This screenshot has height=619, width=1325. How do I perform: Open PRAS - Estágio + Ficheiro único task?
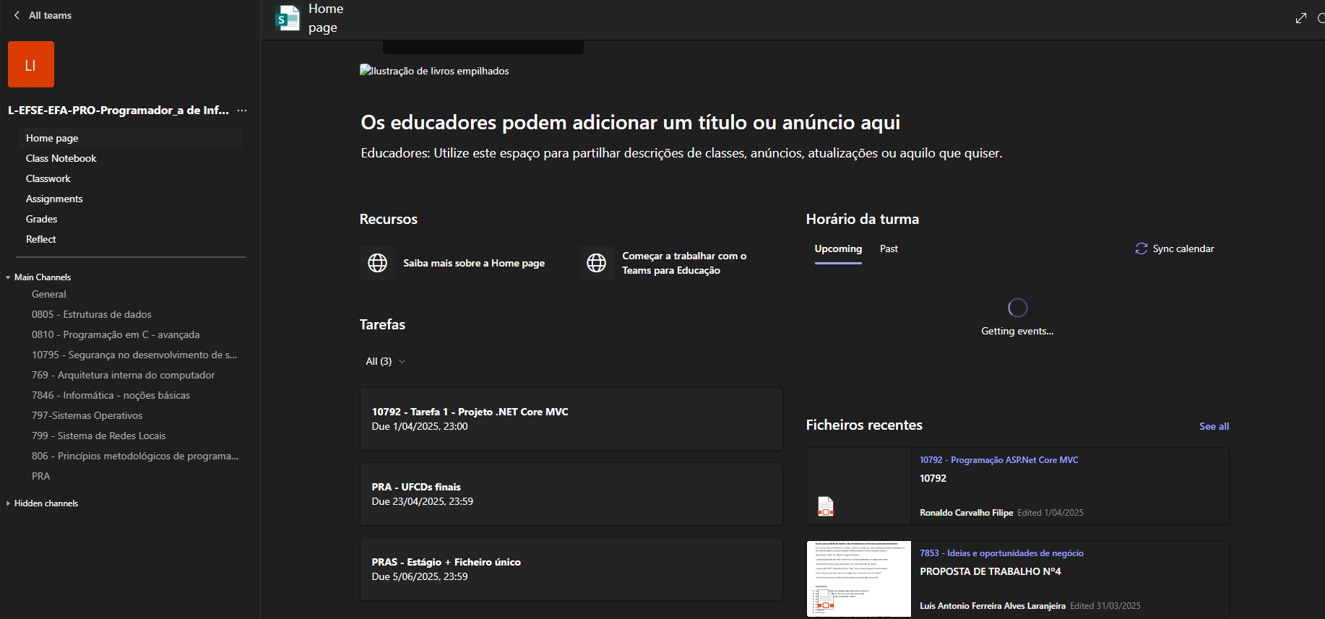tap(571, 569)
